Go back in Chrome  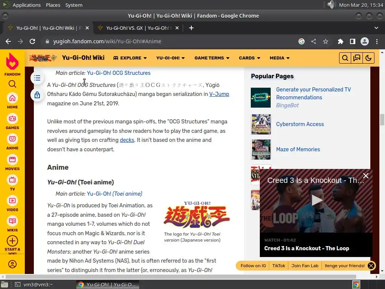pyautogui.click(x=8, y=41)
